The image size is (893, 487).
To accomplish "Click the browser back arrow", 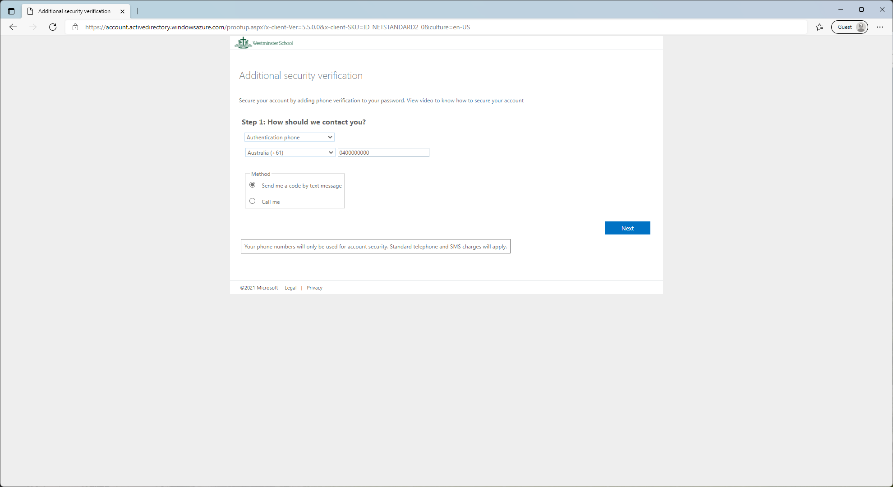I will point(13,27).
